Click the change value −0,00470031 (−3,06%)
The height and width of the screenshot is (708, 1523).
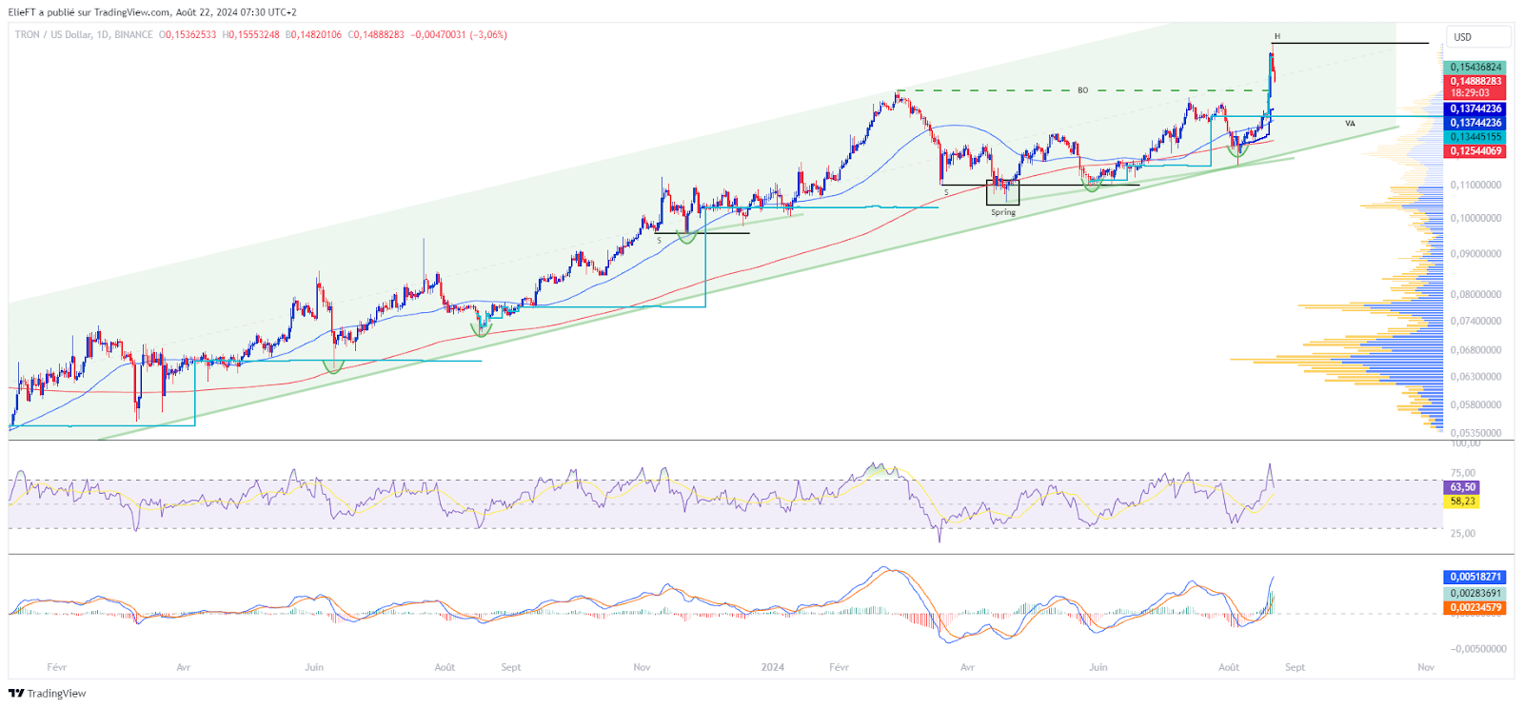click(459, 35)
